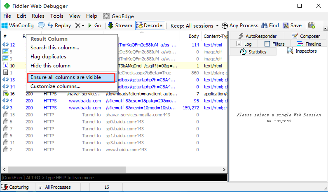This screenshot has height=192, width=328.
Task: Click the QuickExec command box
Action: (x=114, y=178)
